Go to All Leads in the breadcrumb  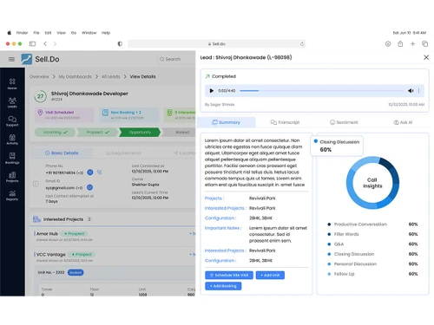[x=110, y=76]
